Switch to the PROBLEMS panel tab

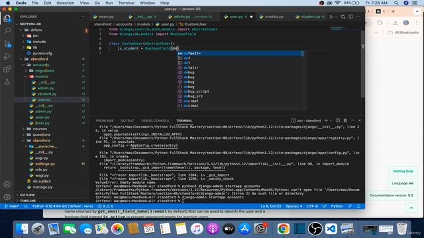point(105,120)
